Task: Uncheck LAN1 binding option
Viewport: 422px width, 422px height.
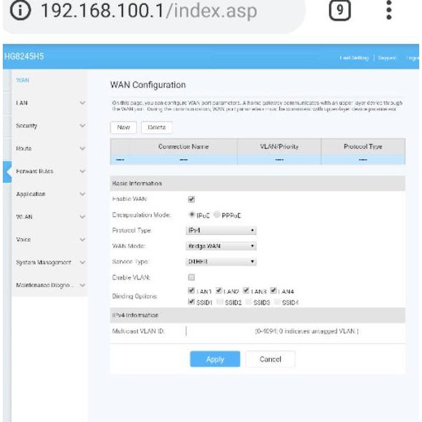Action: click(x=191, y=291)
